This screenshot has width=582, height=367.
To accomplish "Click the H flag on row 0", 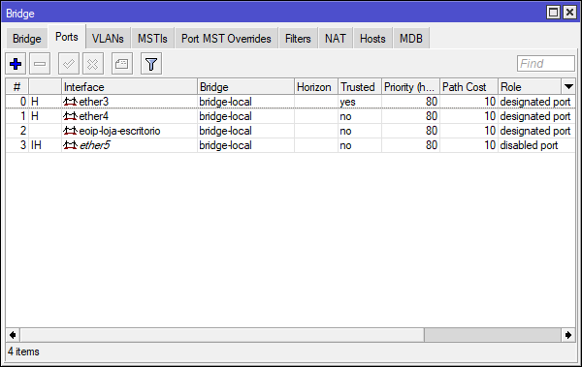I will [x=35, y=102].
